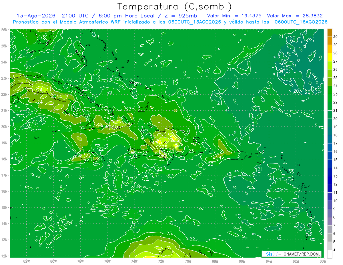Click the "21N" latitude axis label
The width and height of the screenshot is (343, 265).
click(4, 110)
